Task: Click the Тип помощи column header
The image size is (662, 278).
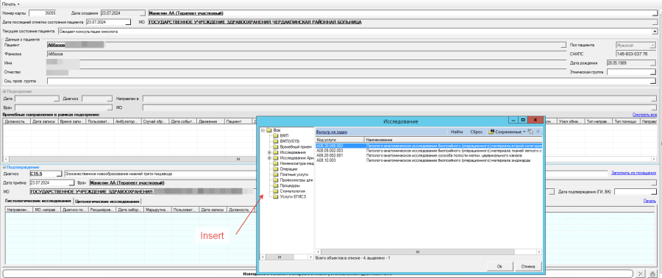Action: pos(626,121)
